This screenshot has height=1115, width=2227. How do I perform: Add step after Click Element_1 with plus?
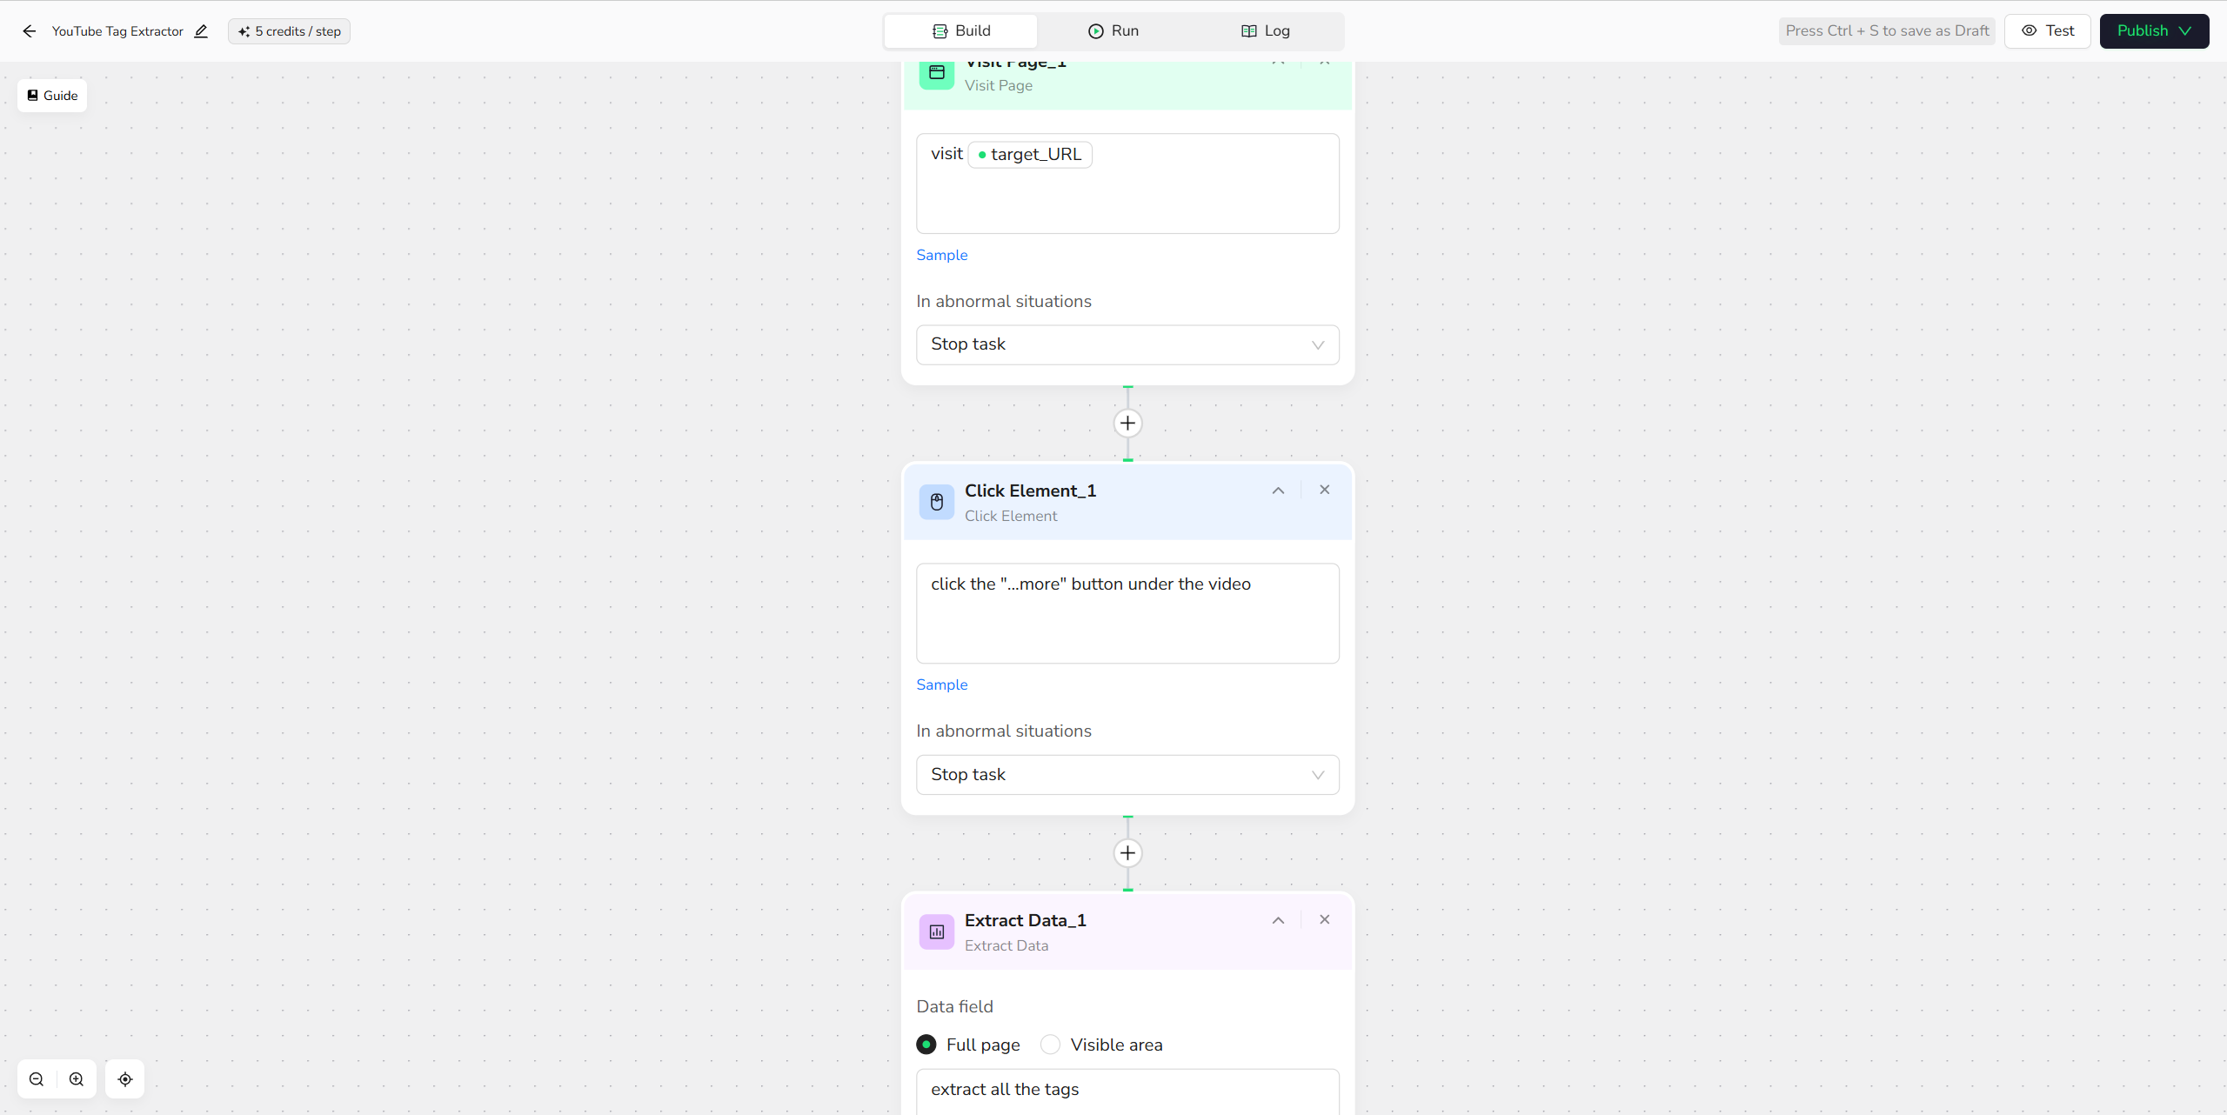tap(1127, 853)
